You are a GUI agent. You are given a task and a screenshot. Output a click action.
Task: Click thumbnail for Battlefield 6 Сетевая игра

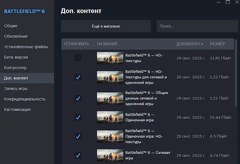[110, 155]
